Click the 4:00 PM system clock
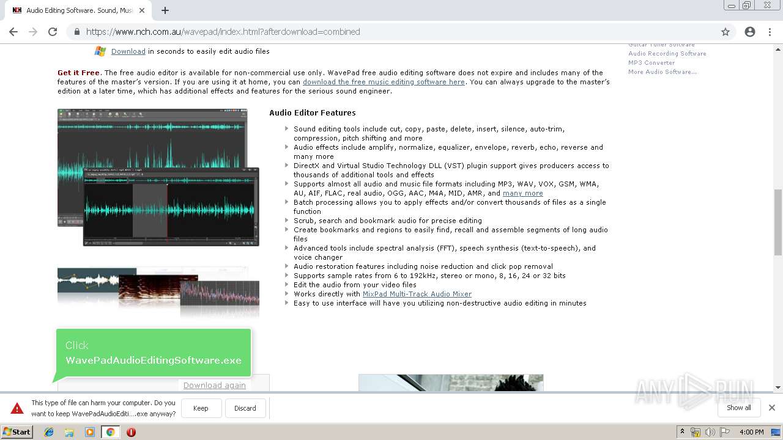Screen dimensions: 783x440 point(751,432)
